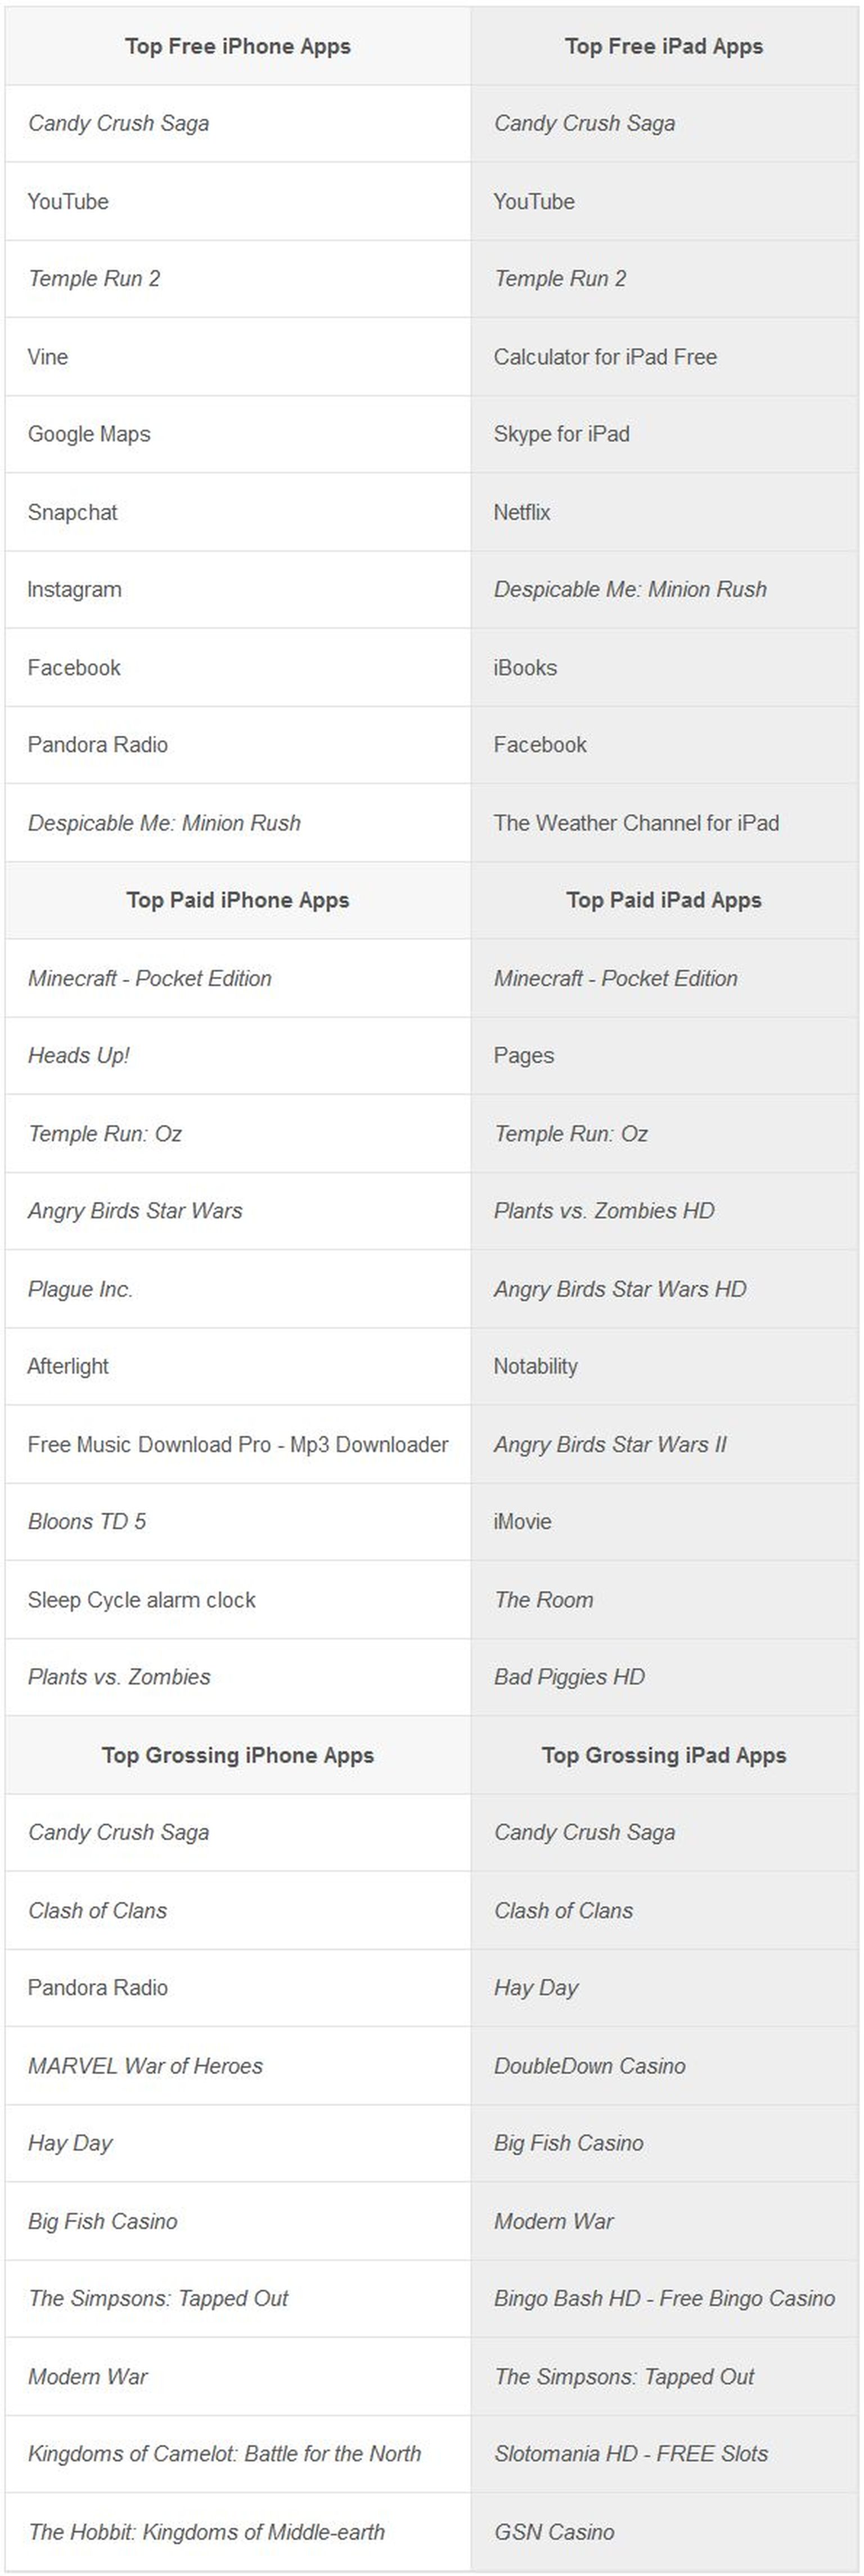This screenshot has height=2576, width=864.
Task: Click Kingdoms of Camelot: Battle for the North
Action: point(225,2453)
